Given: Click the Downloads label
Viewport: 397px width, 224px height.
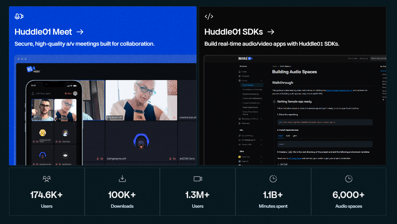Looking at the screenshot, I should [122, 206].
